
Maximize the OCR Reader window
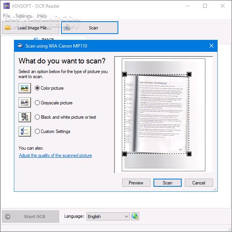pos(205,6)
